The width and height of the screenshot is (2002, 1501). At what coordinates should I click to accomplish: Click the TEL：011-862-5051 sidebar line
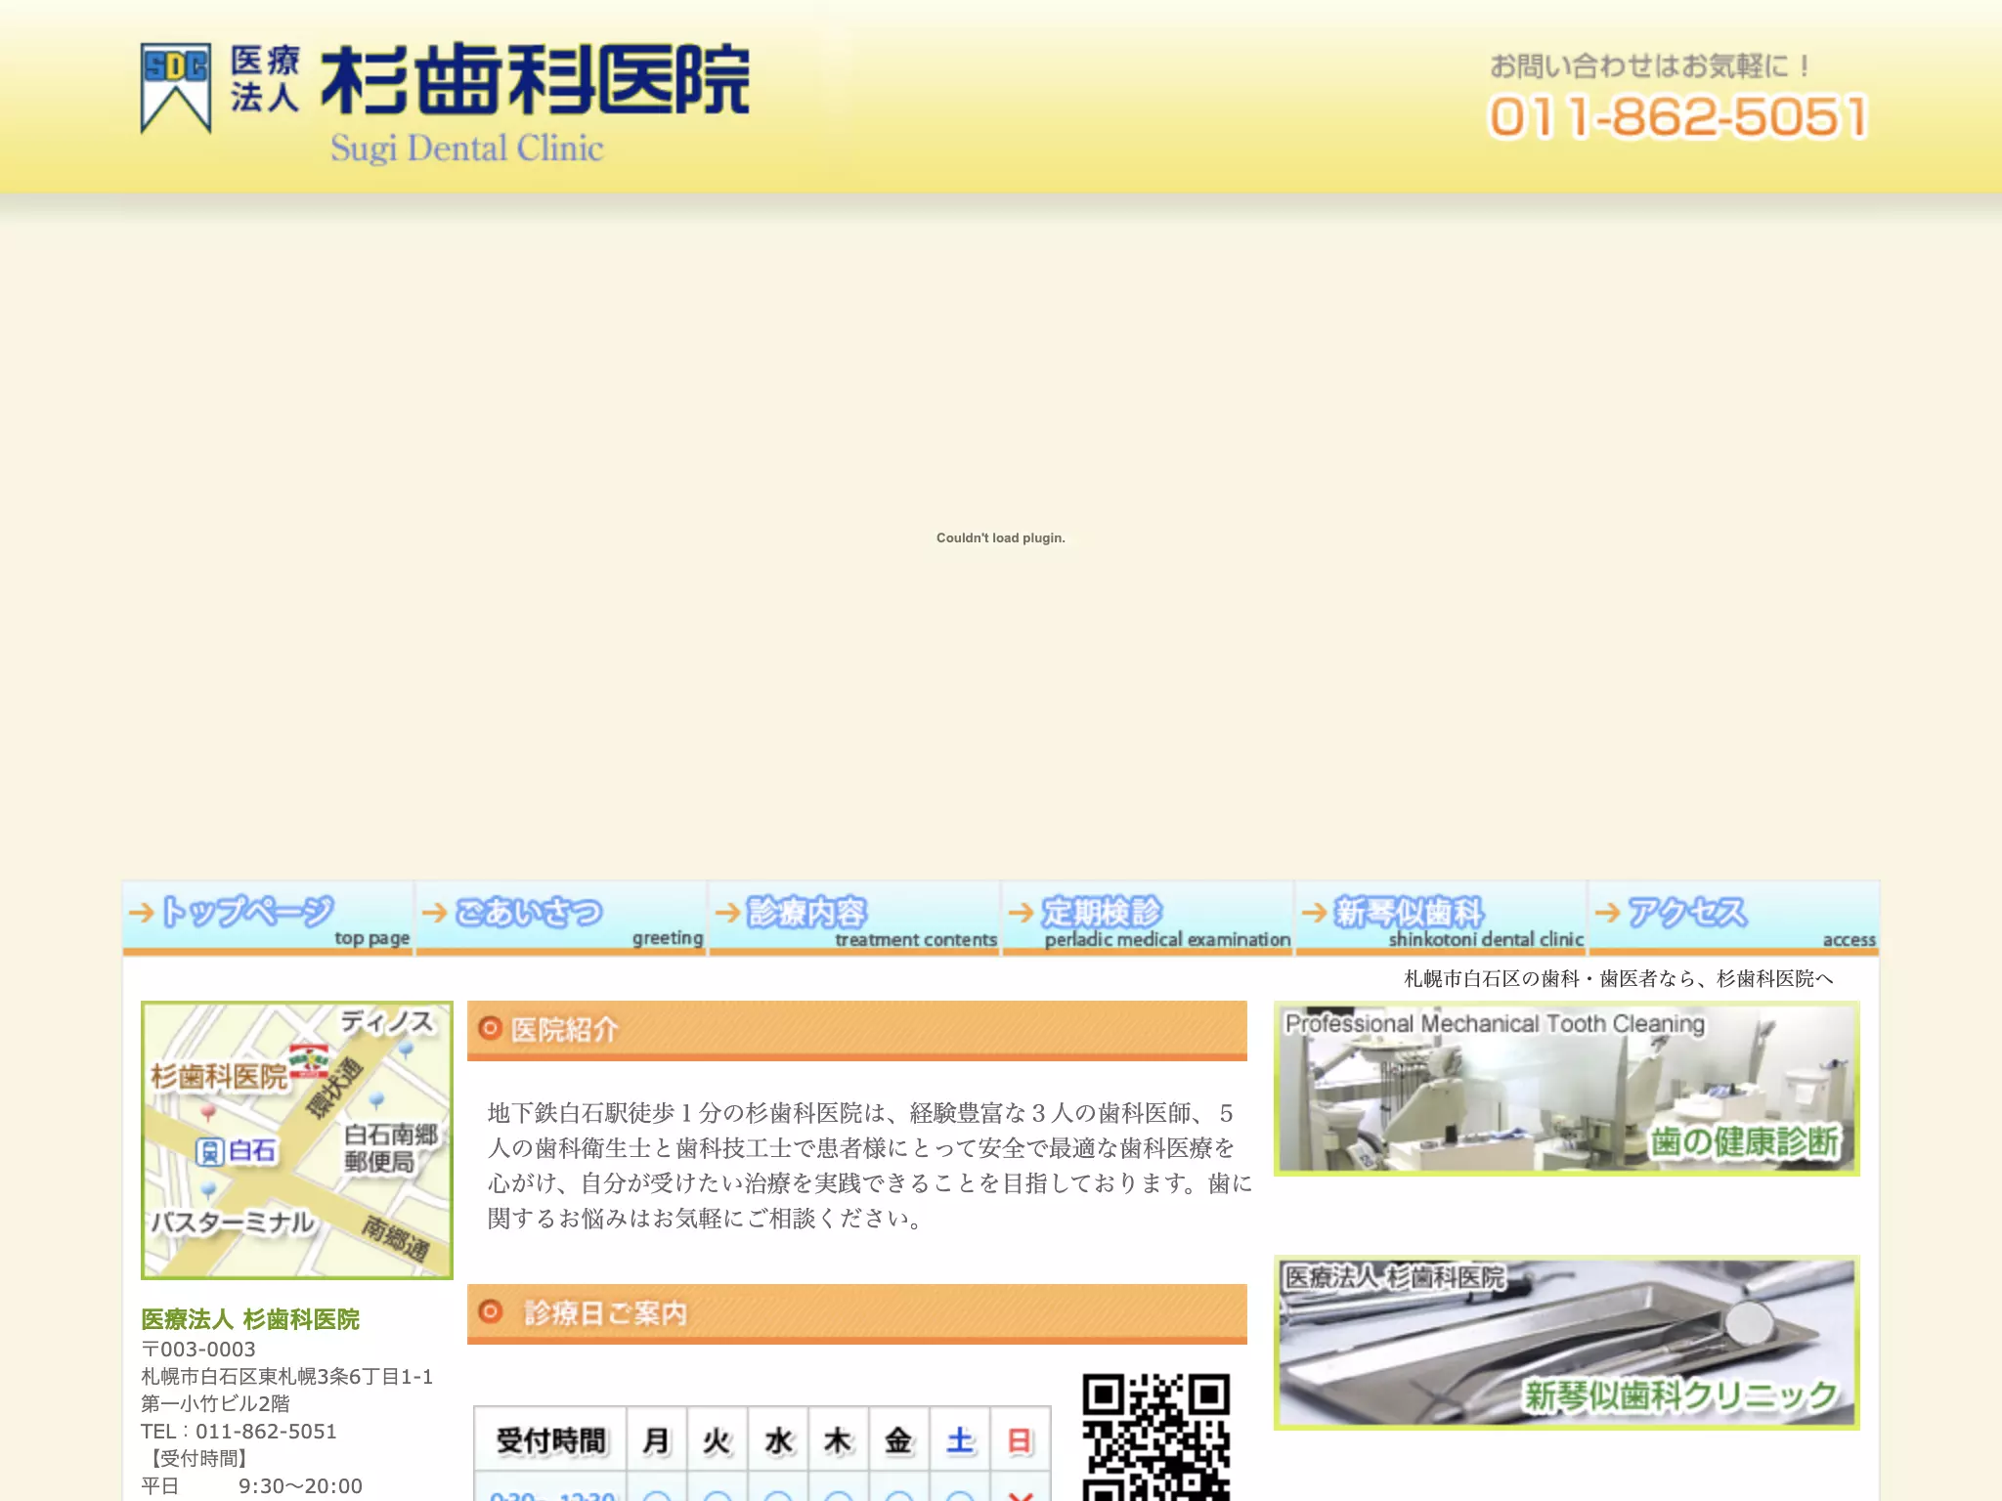pos(239,1432)
